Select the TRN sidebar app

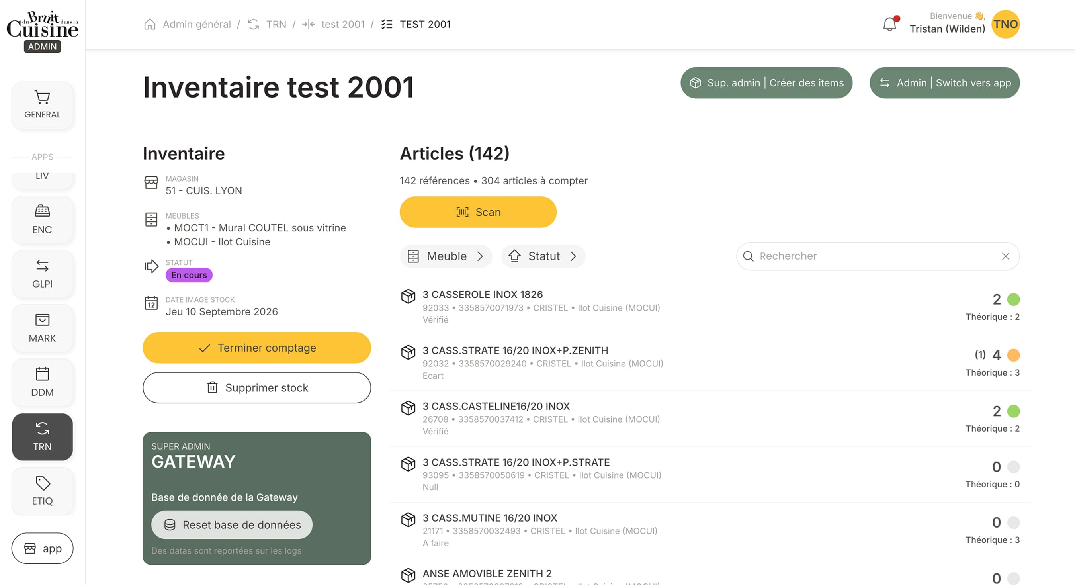click(42, 437)
